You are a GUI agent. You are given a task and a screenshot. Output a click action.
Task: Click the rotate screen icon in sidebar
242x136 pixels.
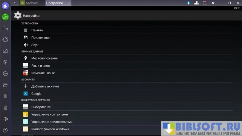click(5, 40)
